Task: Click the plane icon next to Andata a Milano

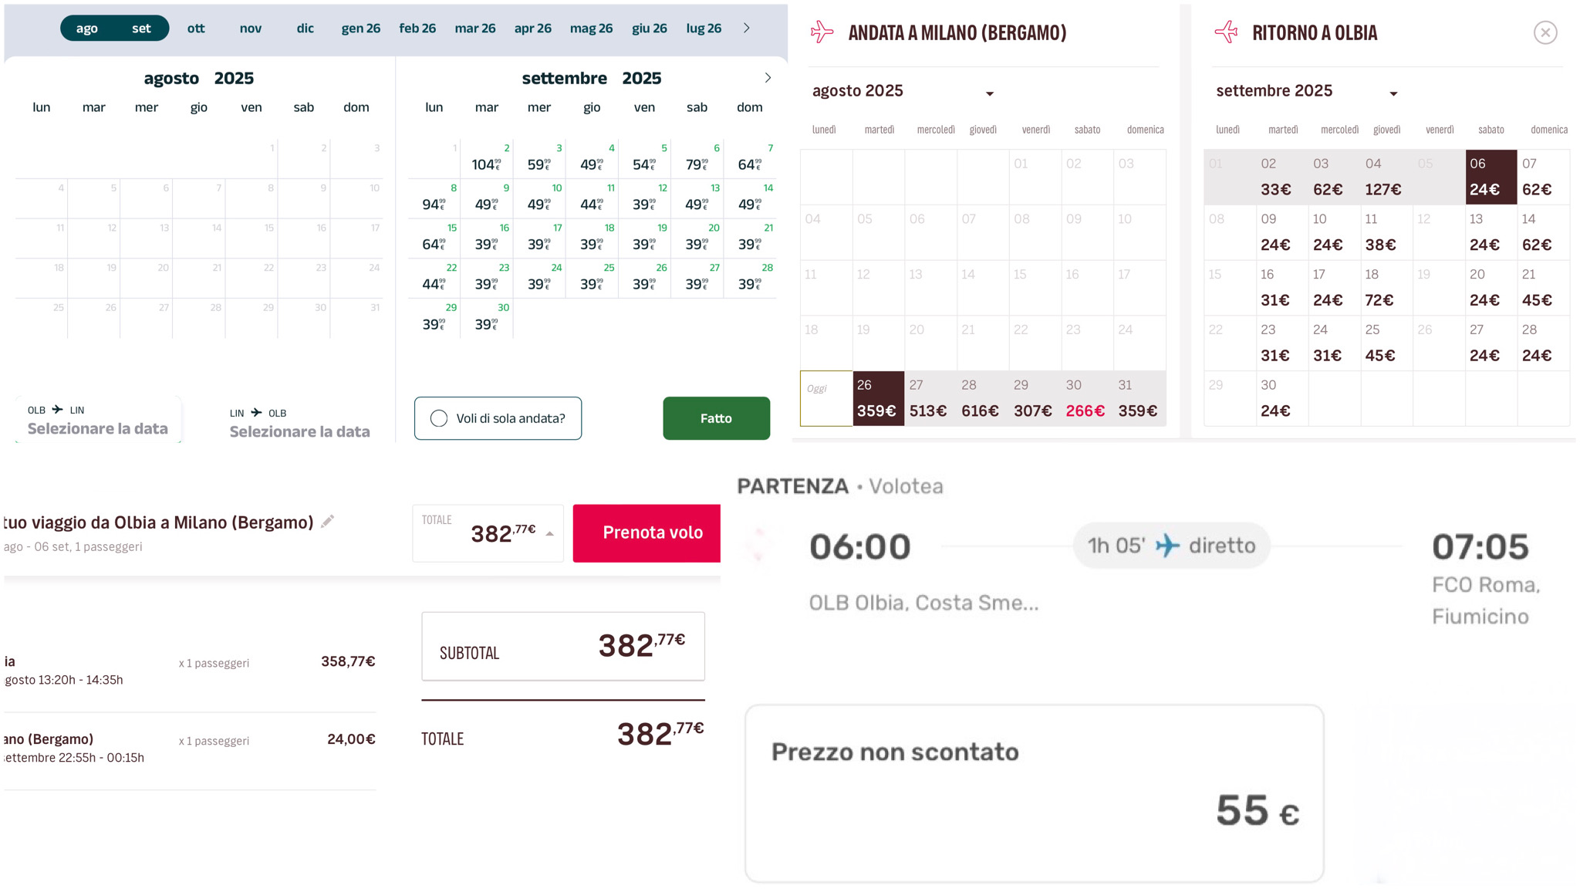Action: [x=822, y=32]
